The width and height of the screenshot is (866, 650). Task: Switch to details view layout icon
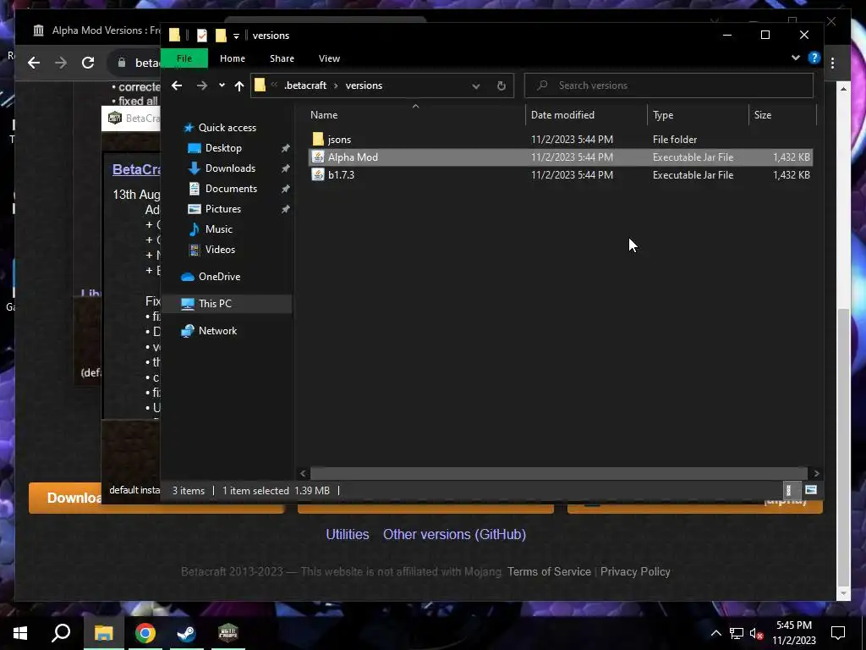pyautogui.click(x=789, y=490)
